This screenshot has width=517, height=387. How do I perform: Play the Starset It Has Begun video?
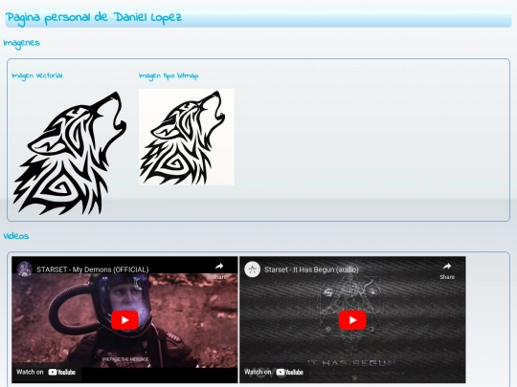[352, 320]
